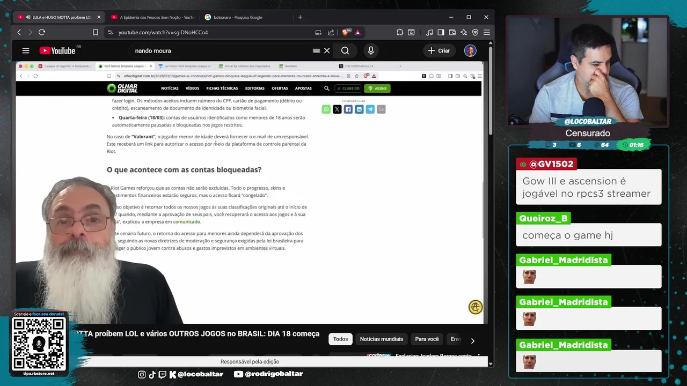The image size is (687, 386).
Task: Select the Notícias mundiais chip
Action: point(382,339)
